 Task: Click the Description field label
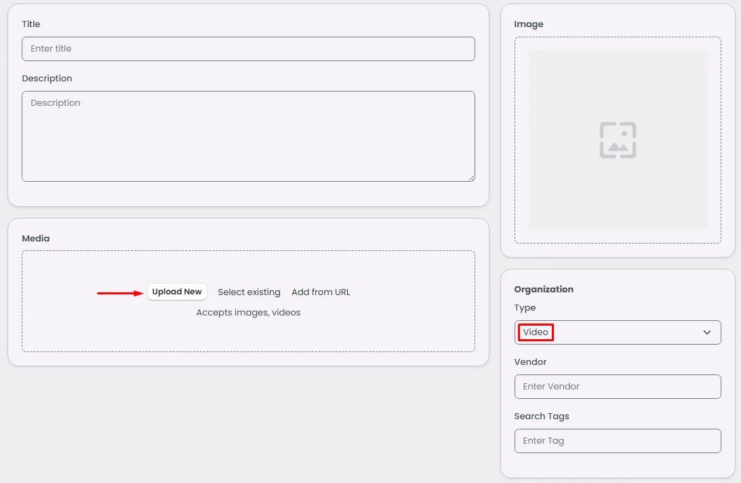pyautogui.click(x=47, y=79)
